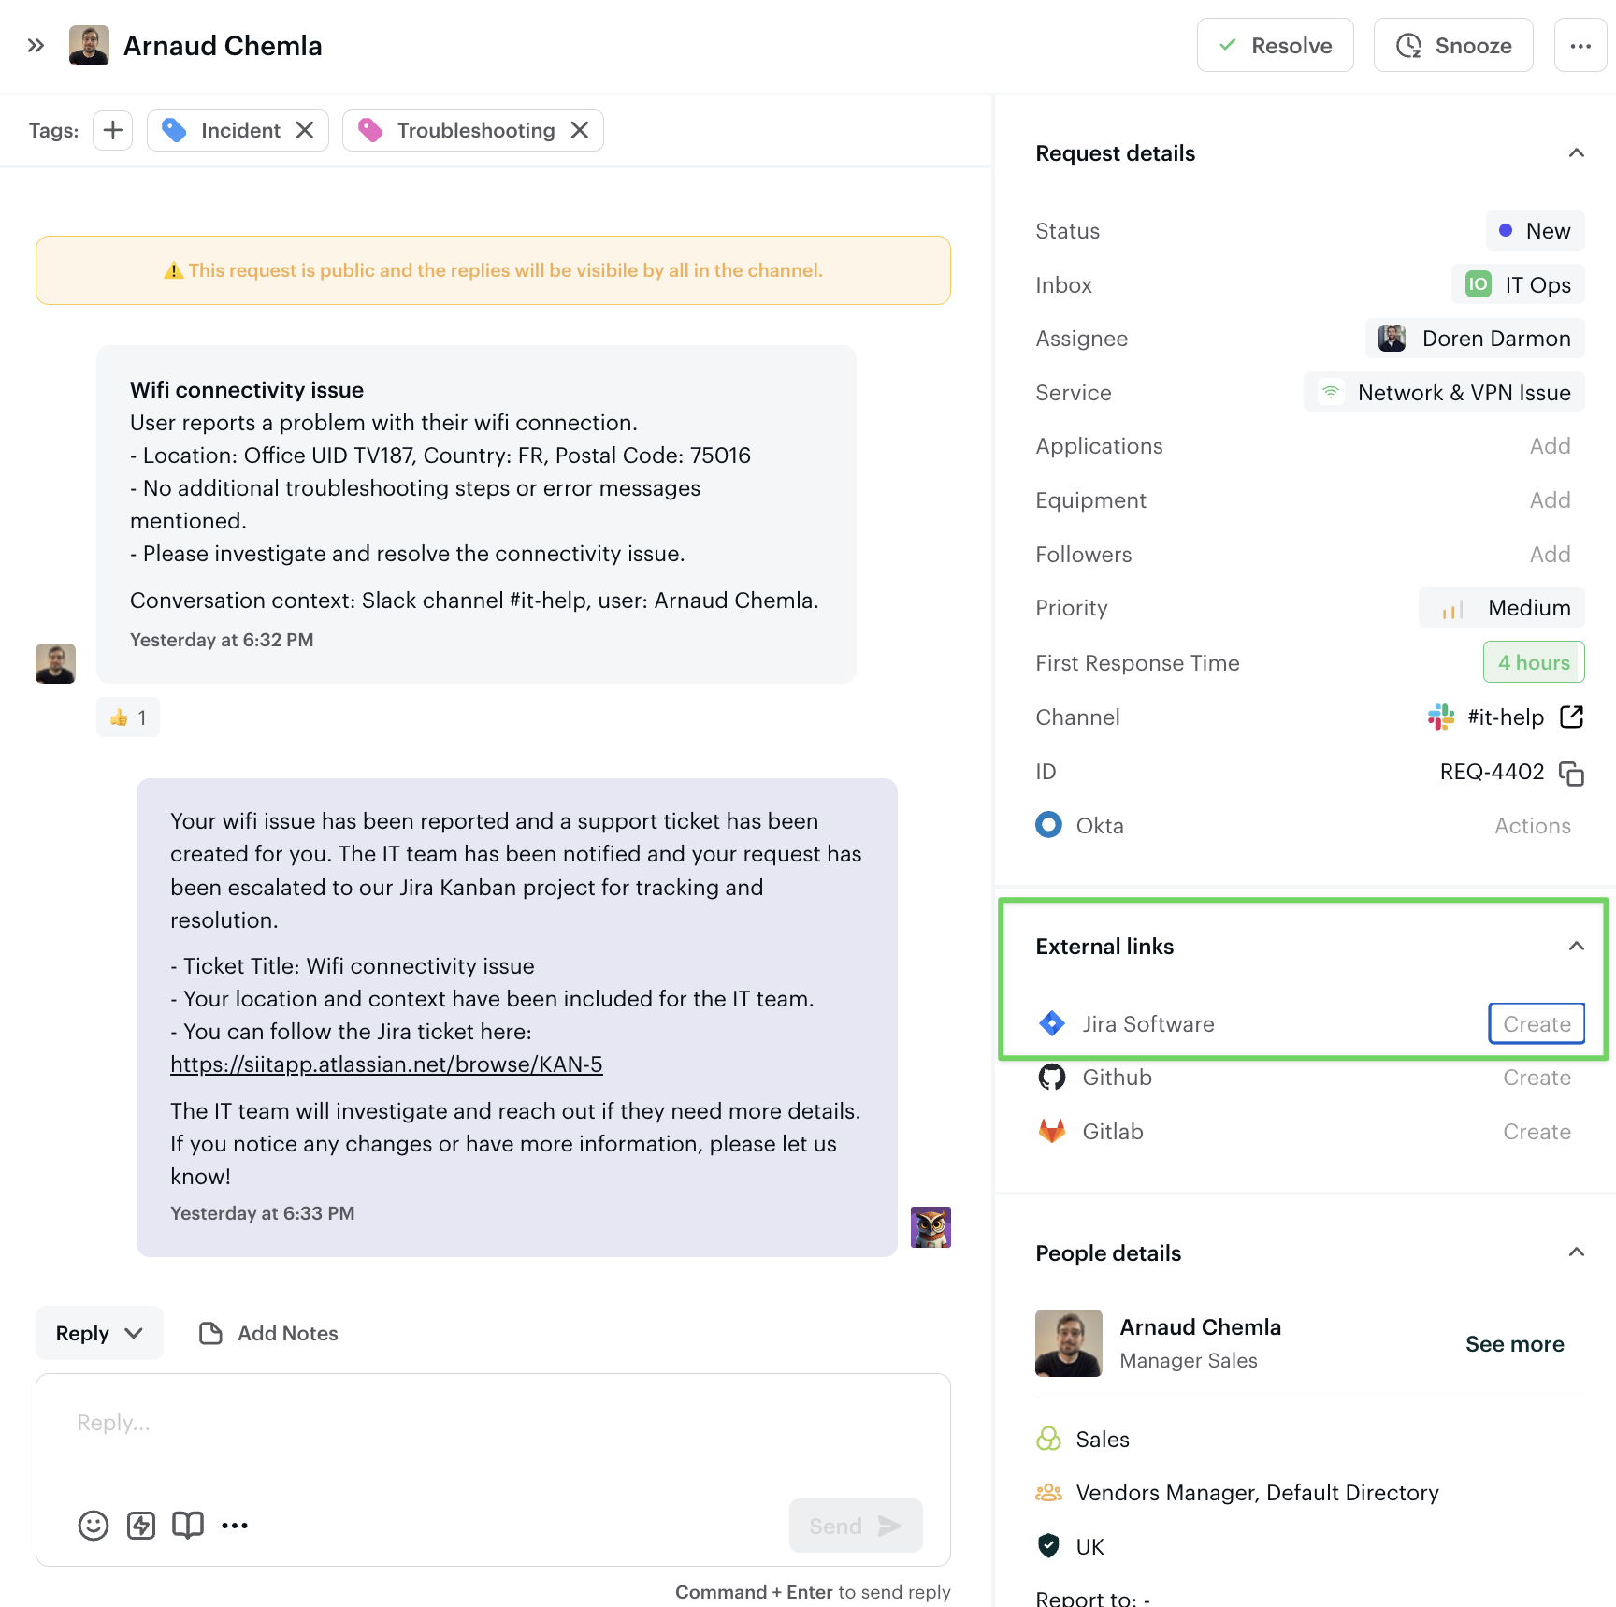Create a Jira Software external link
1616x1607 pixels.
(1536, 1024)
